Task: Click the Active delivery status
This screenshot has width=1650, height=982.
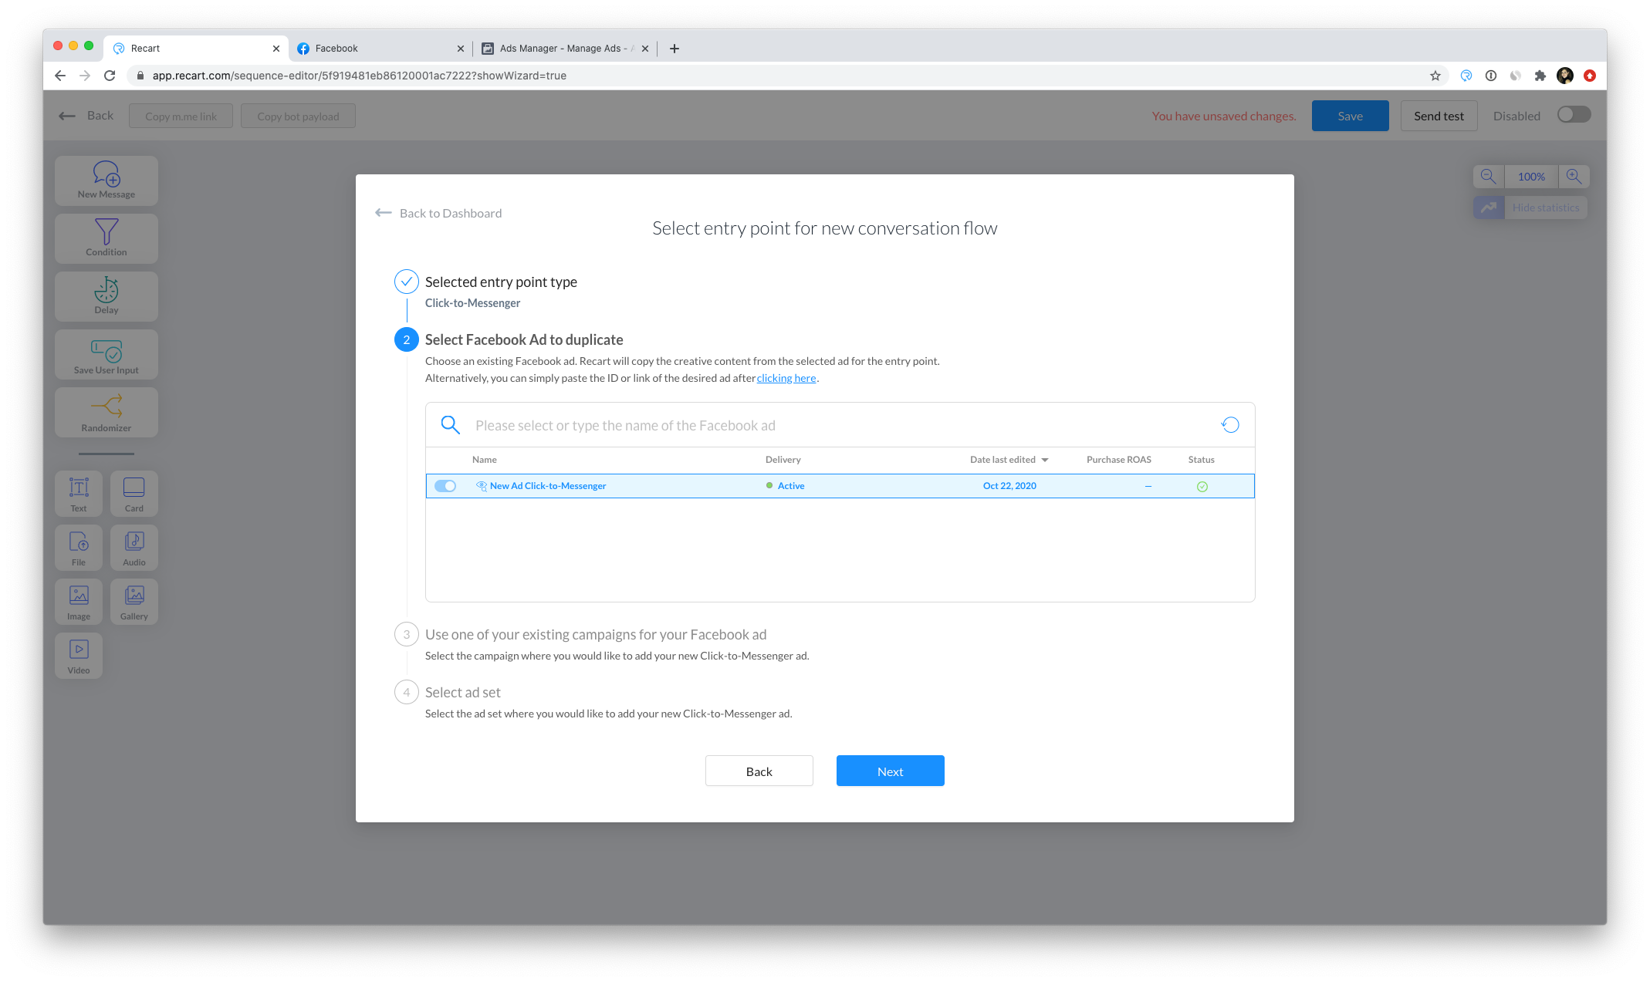Action: coord(786,486)
